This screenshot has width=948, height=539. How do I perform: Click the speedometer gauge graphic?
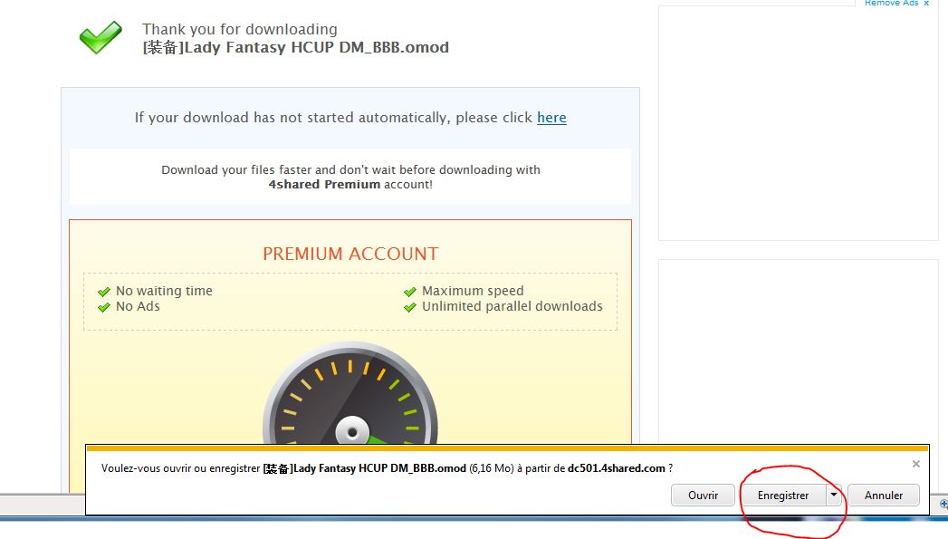pos(350,399)
